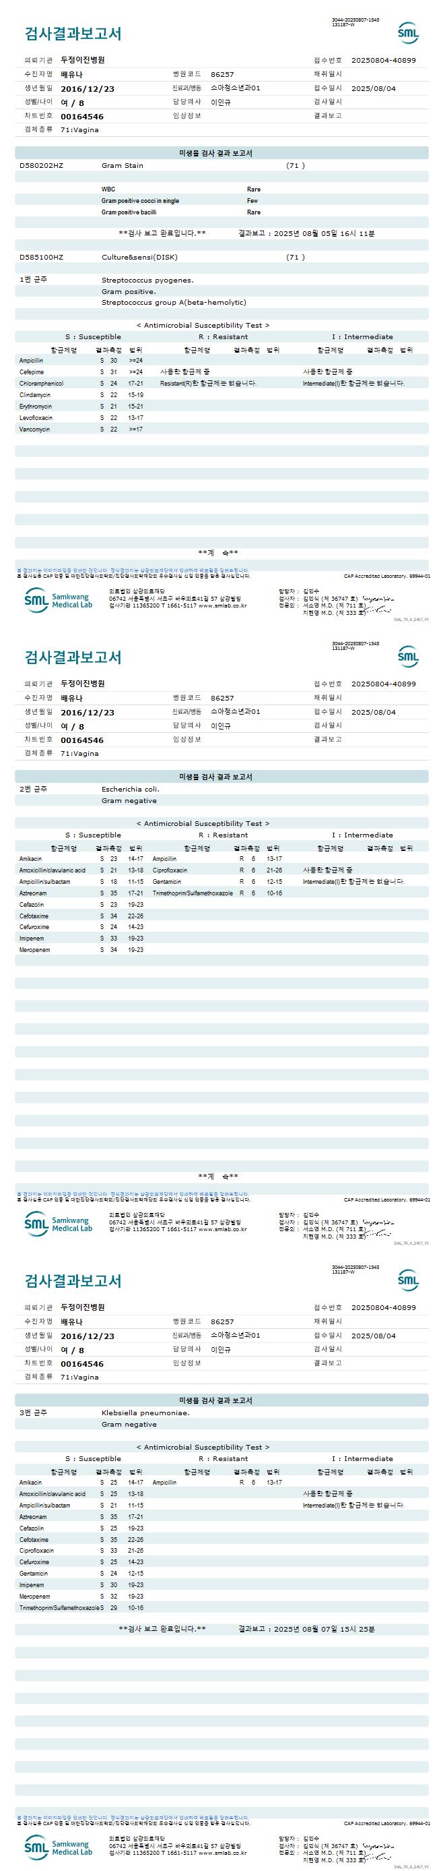This screenshot has width=441, height=1871.
Task: Click Ampicillin row with susceptible value 30
Action: 81,361
